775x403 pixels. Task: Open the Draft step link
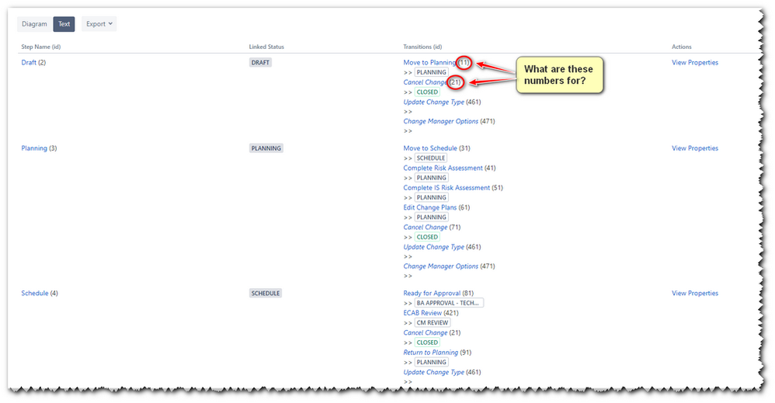[29, 62]
